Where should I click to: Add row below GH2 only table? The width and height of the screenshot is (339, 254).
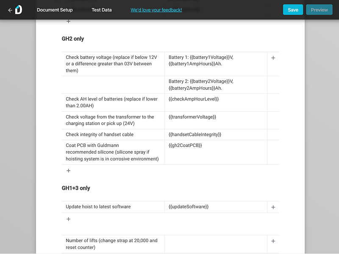click(68, 171)
